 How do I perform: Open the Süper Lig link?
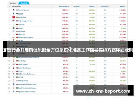(21, 34)
